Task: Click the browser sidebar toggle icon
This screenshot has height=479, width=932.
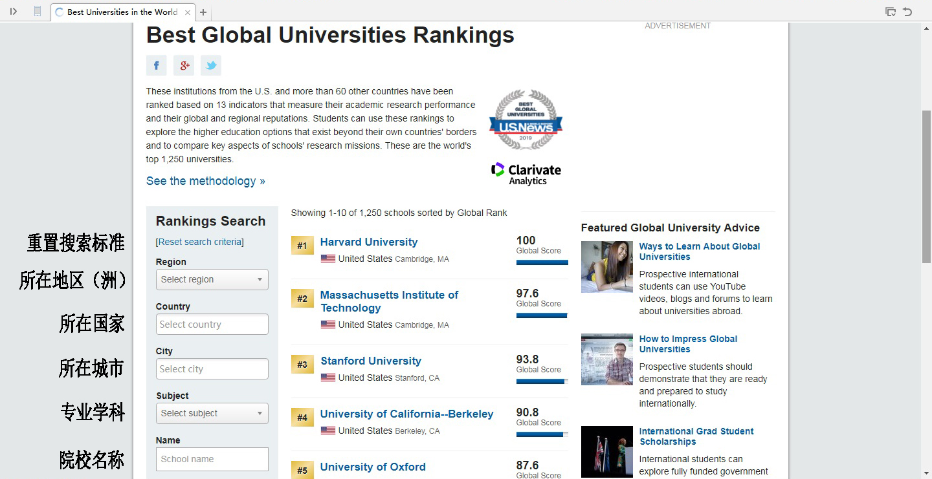Action: [14, 12]
